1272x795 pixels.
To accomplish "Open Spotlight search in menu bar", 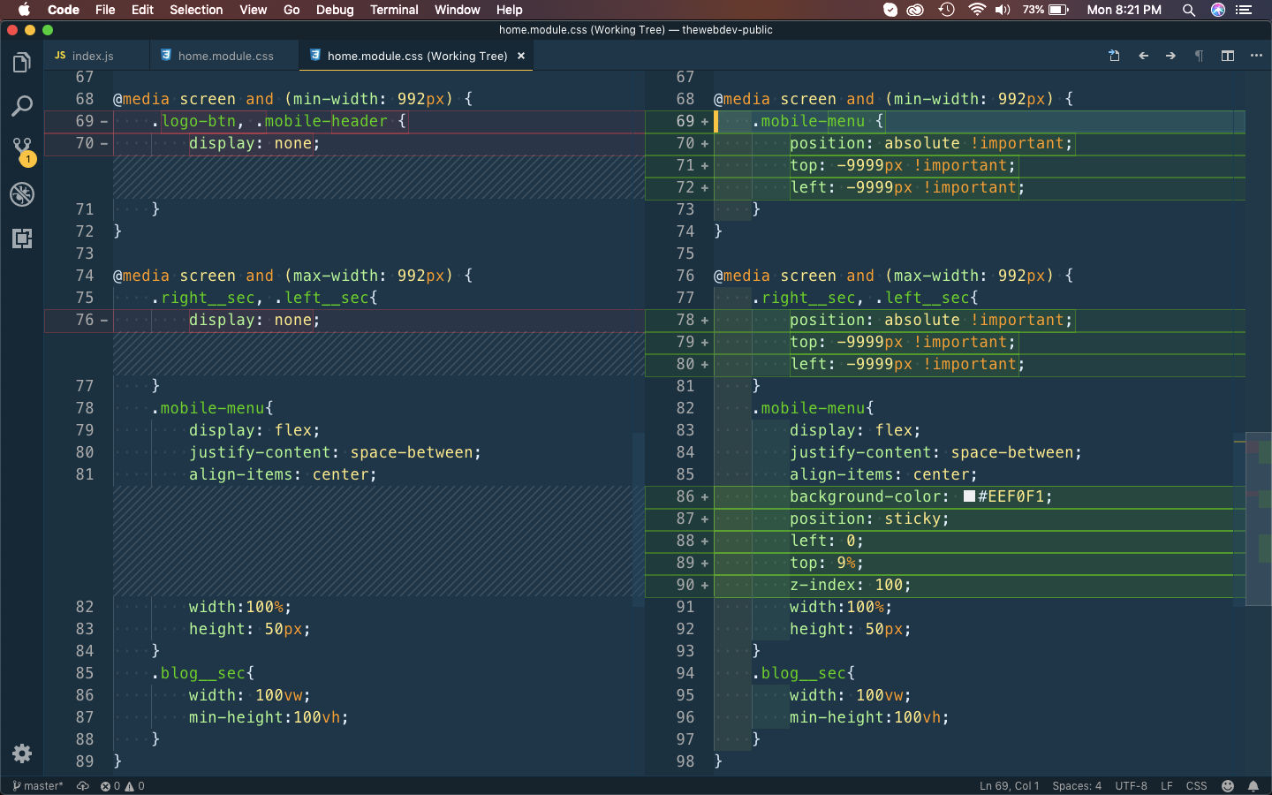I will tap(1189, 10).
